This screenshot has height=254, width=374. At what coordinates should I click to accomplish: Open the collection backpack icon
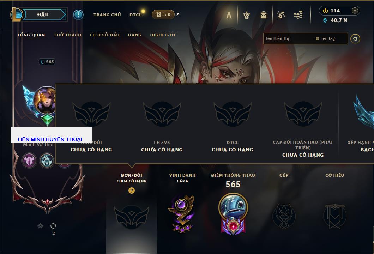(x=263, y=15)
